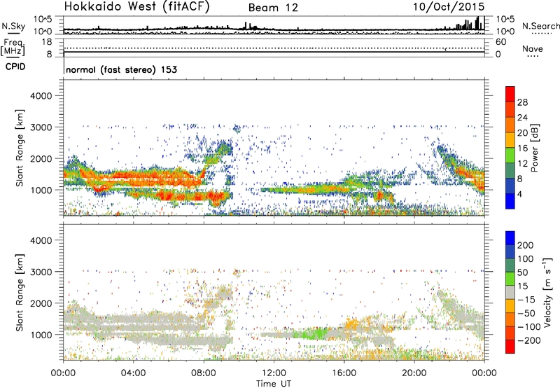This screenshot has width=560, height=388.
Task: Click the '3000' tick of the velocity panel
Action: click(x=41, y=272)
